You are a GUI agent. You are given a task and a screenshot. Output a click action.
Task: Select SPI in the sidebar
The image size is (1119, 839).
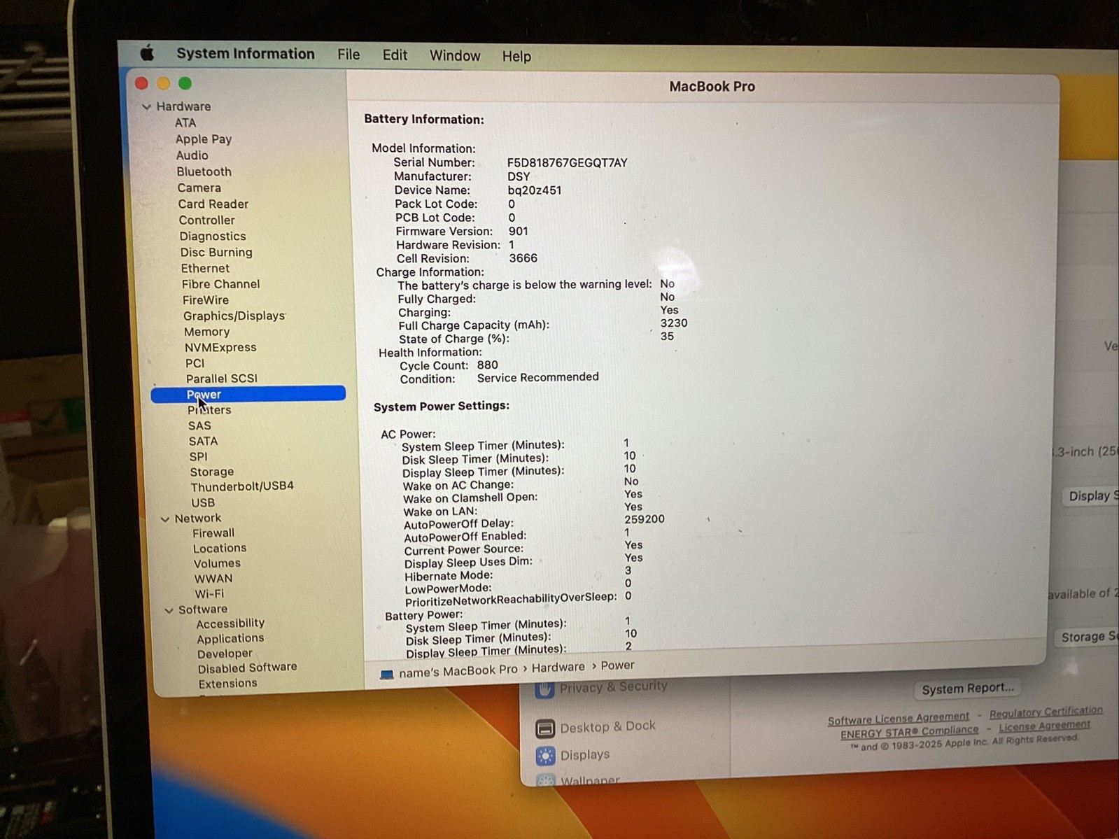pos(198,456)
